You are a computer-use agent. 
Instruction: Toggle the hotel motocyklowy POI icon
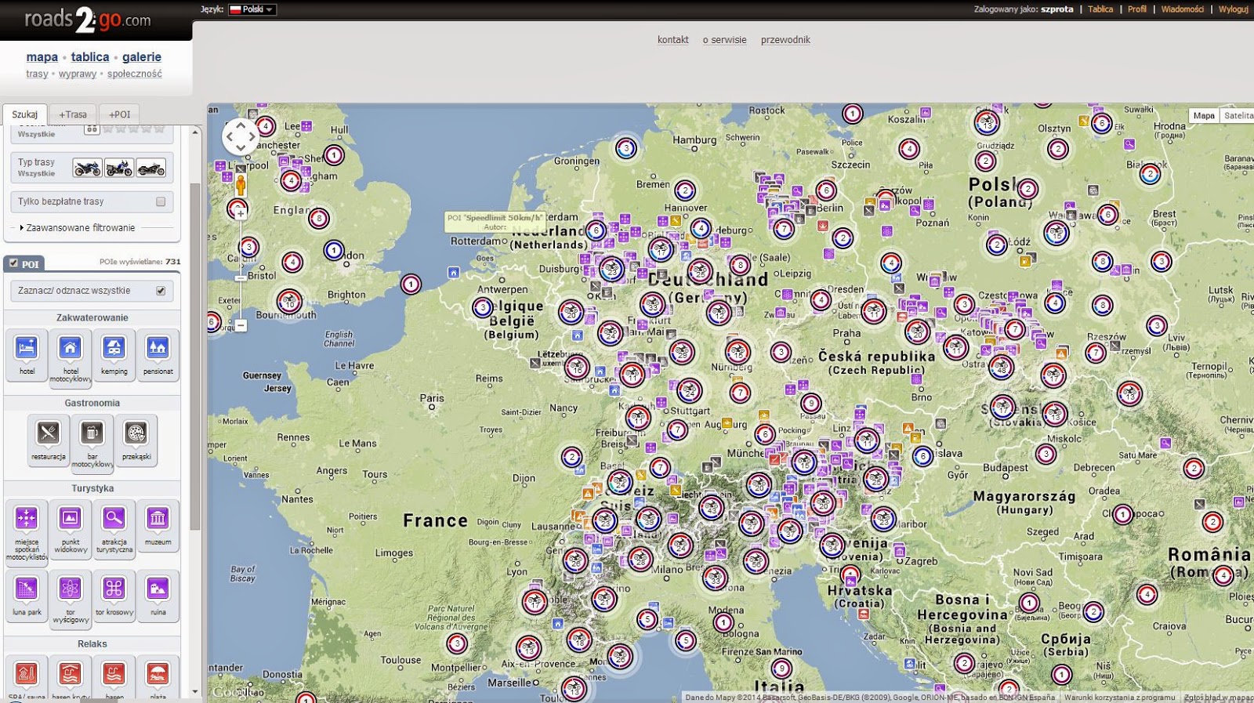[71, 357]
